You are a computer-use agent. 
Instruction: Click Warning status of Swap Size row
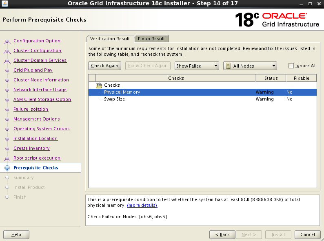click(264, 99)
